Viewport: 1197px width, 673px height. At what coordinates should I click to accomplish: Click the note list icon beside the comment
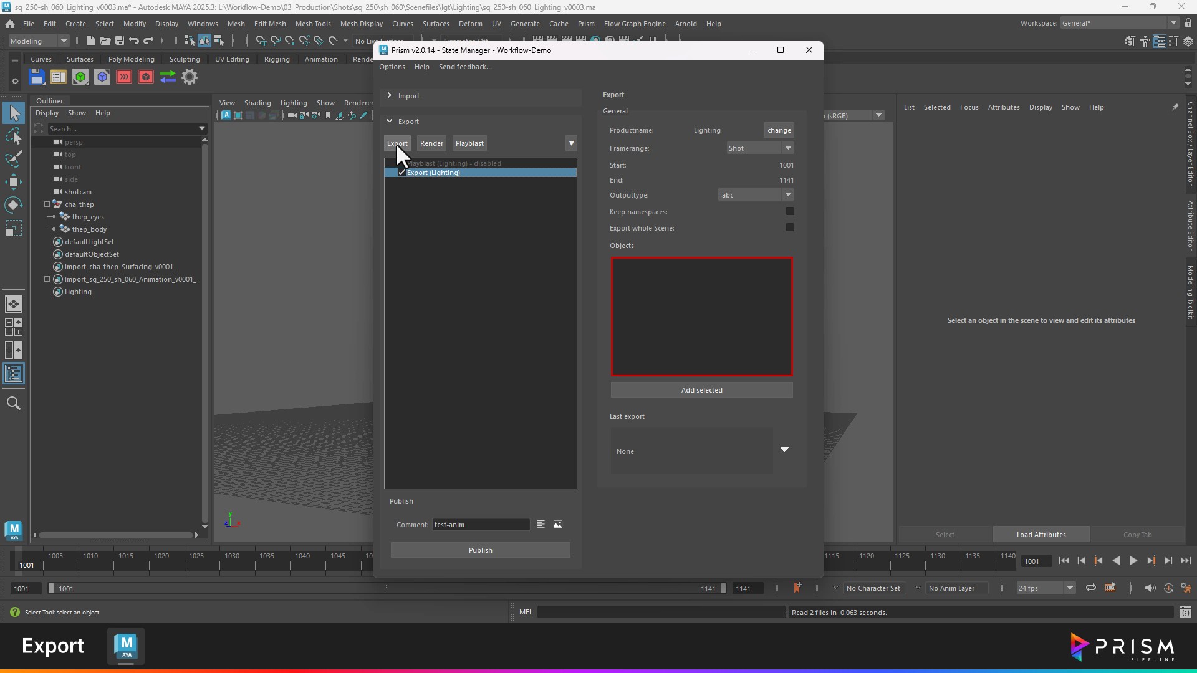(541, 525)
